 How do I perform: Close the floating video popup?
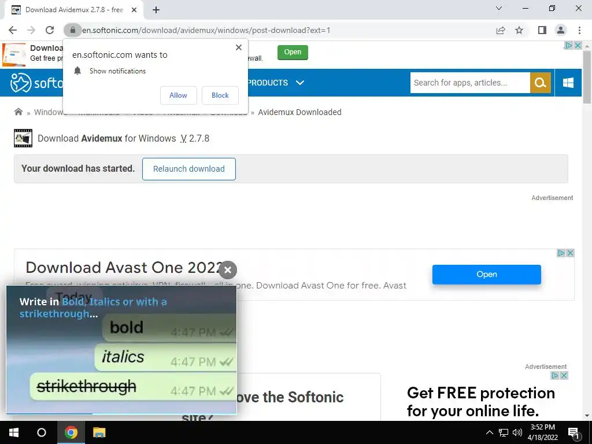[228, 270]
